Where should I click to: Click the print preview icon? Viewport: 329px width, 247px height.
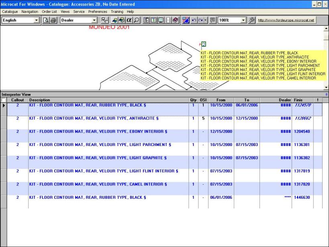click(47, 20)
